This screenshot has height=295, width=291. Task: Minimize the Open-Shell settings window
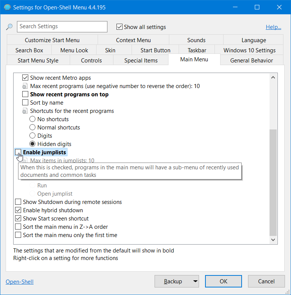(235, 7)
